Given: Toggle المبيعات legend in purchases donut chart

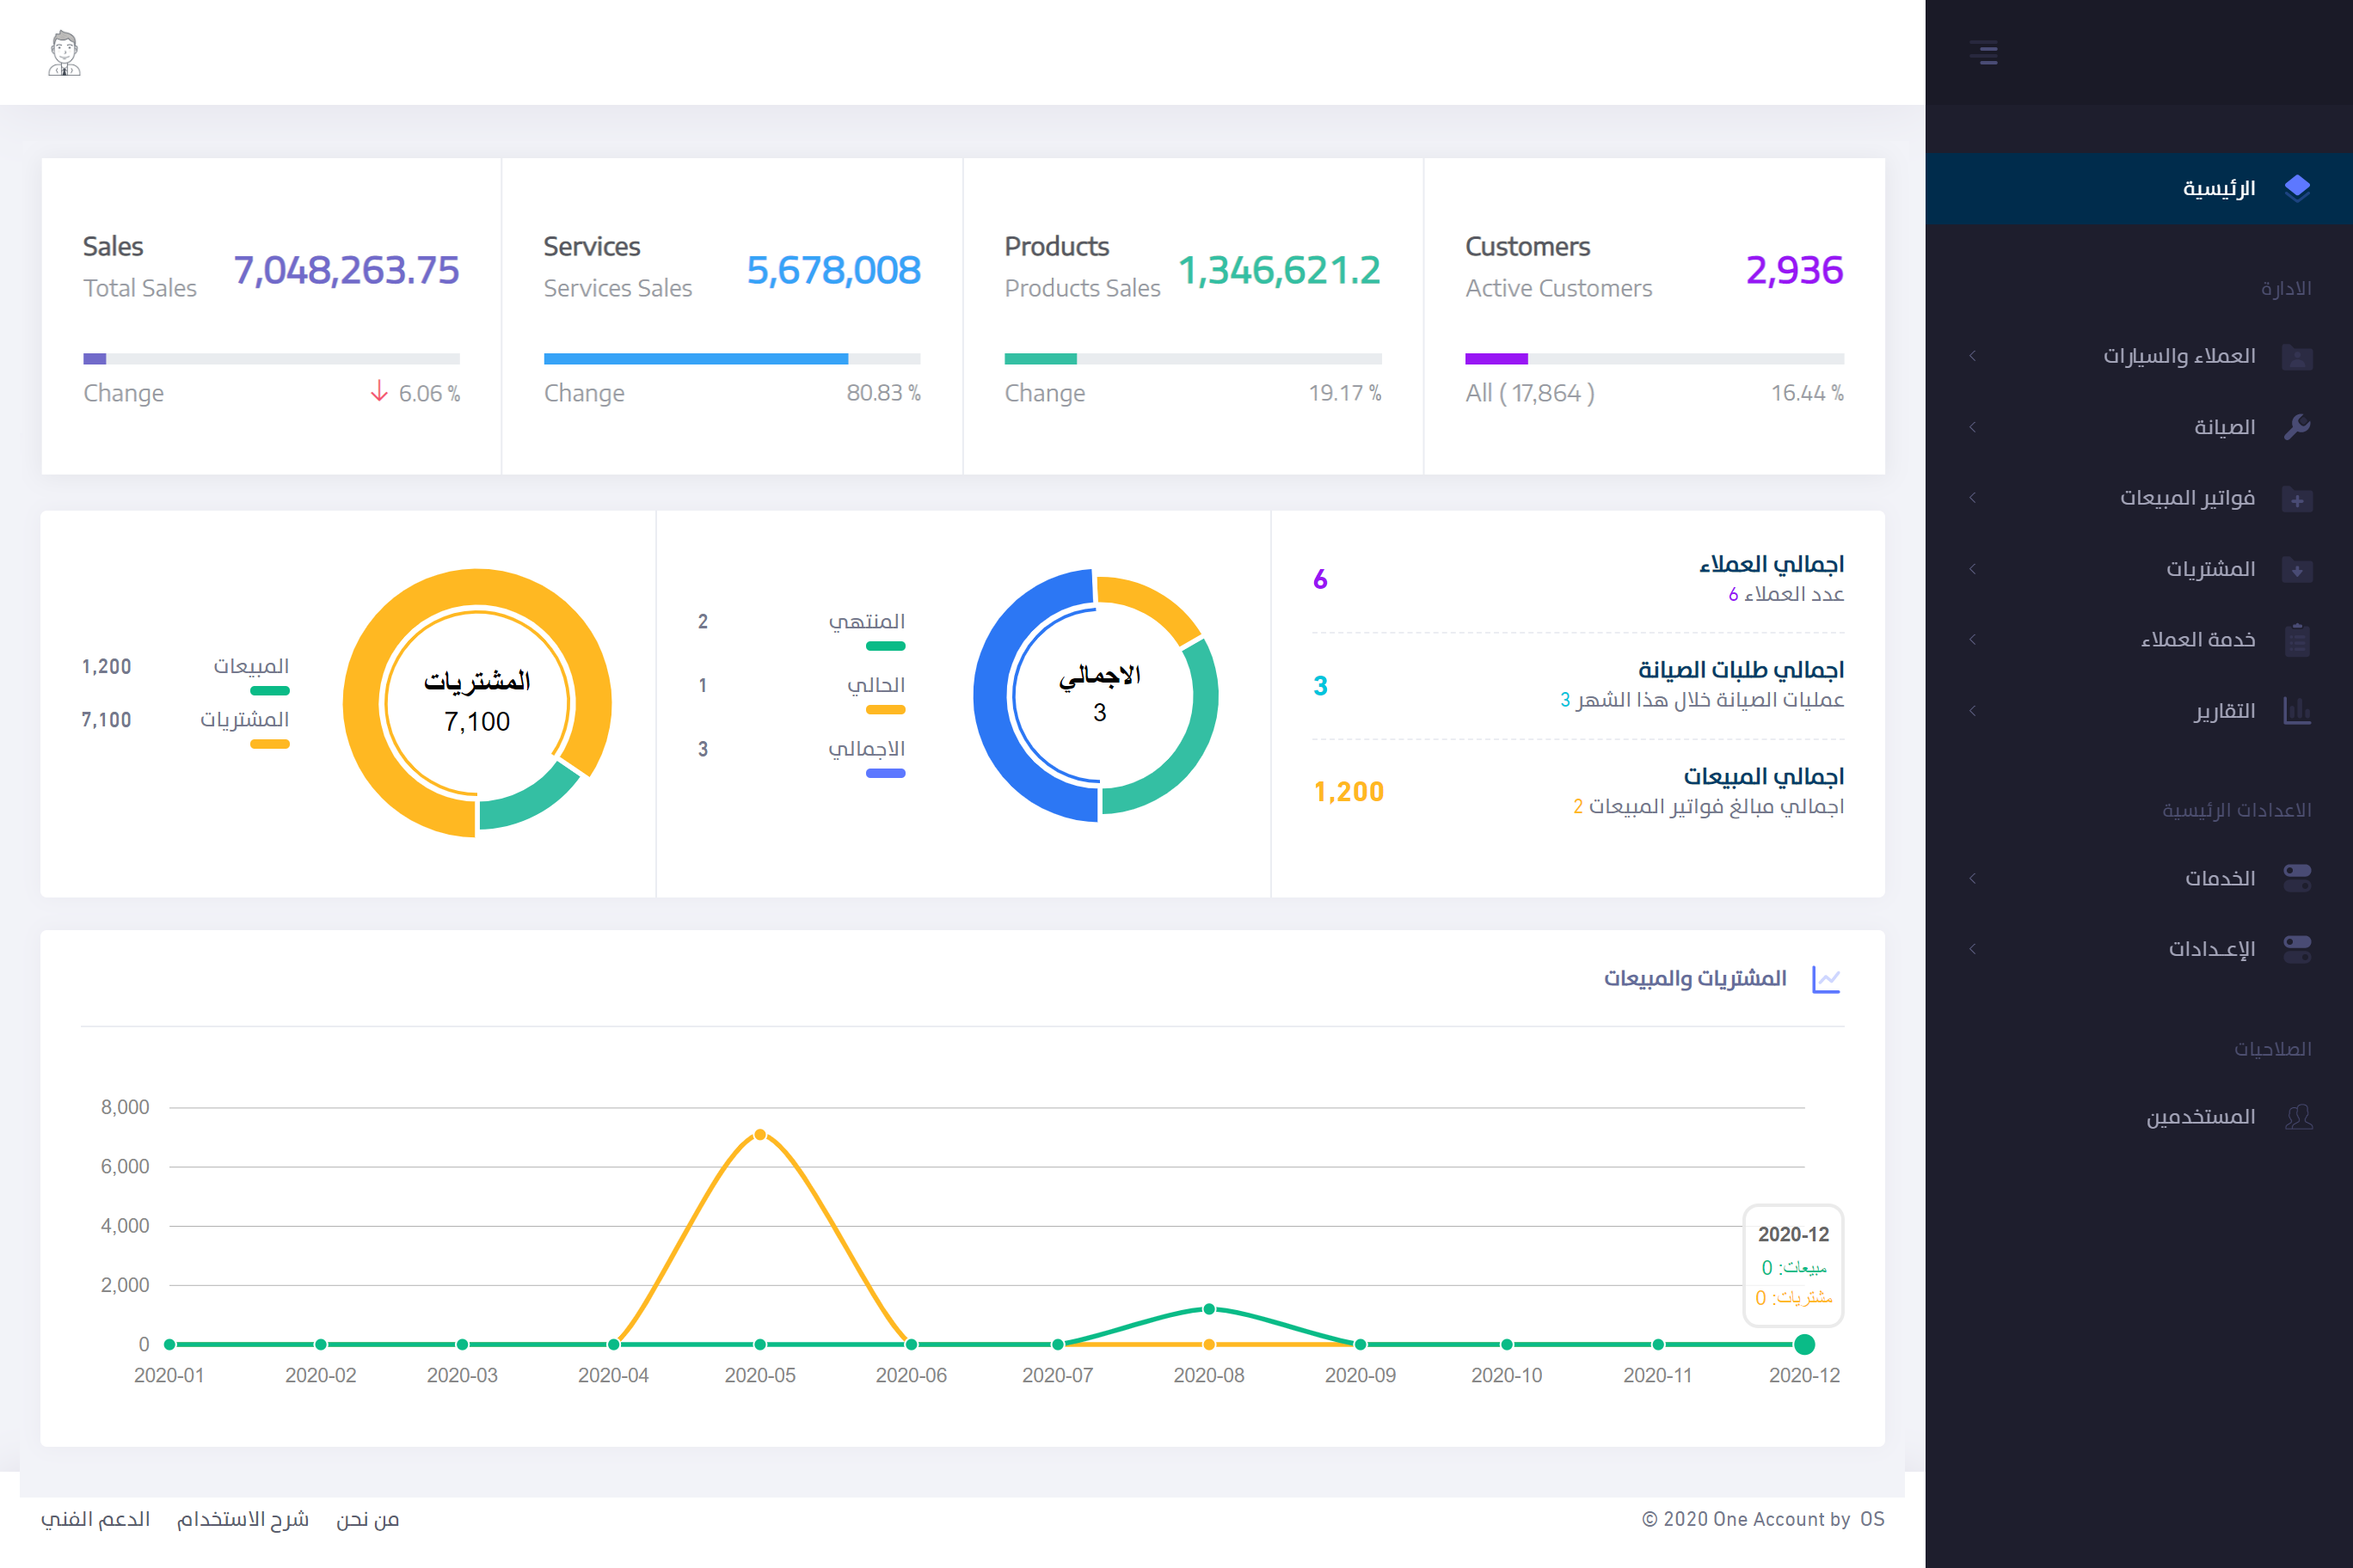Looking at the screenshot, I should click(x=251, y=667).
